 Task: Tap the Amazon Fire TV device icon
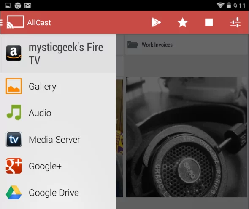click(x=14, y=53)
